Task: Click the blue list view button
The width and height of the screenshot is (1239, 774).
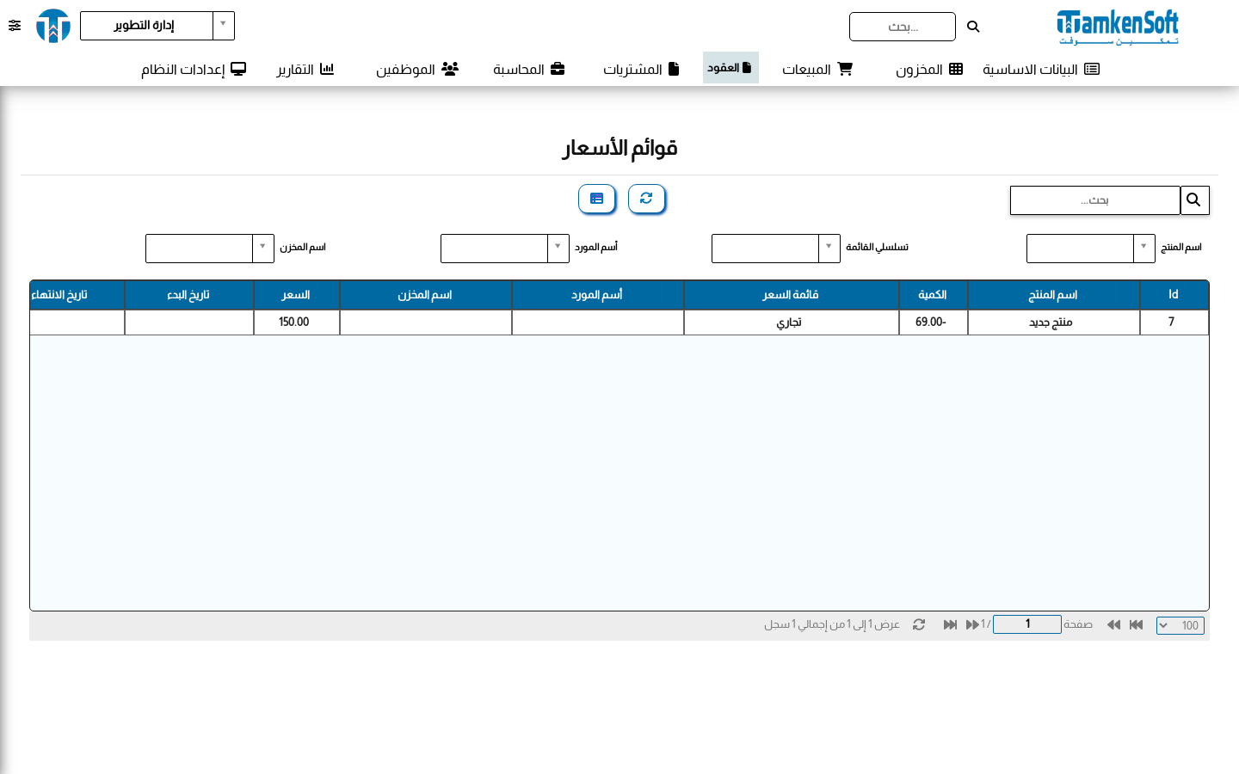Action: click(x=597, y=199)
